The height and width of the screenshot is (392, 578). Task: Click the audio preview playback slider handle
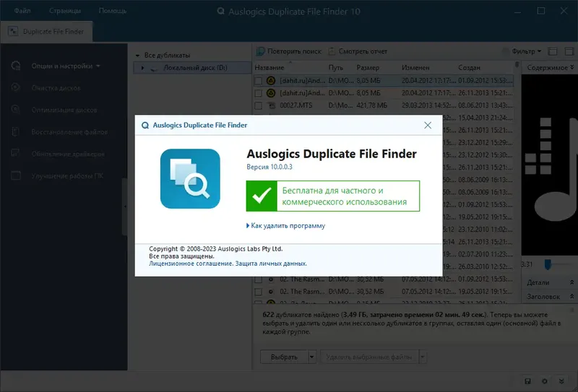click(x=548, y=264)
